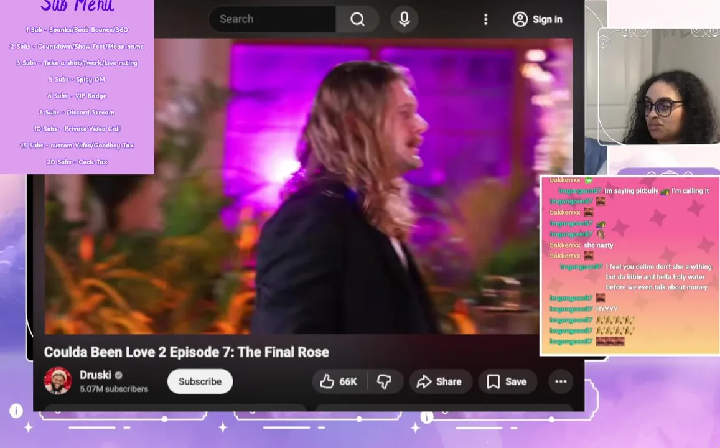Select '5 Subs - Spicy DM' line
Image resolution: width=720 pixels, height=448 pixels.
pyautogui.click(x=77, y=80)
